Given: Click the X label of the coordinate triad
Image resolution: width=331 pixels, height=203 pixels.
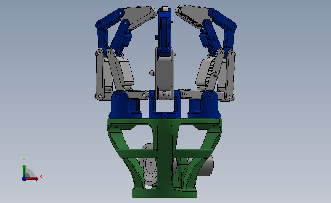Looking at the screenshot, I should 41,177.
